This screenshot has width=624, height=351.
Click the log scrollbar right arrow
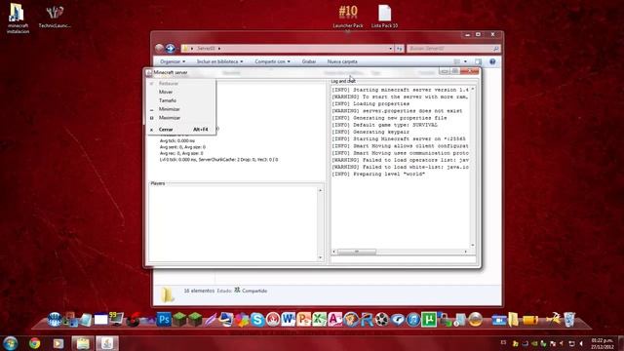pos(466,252)
